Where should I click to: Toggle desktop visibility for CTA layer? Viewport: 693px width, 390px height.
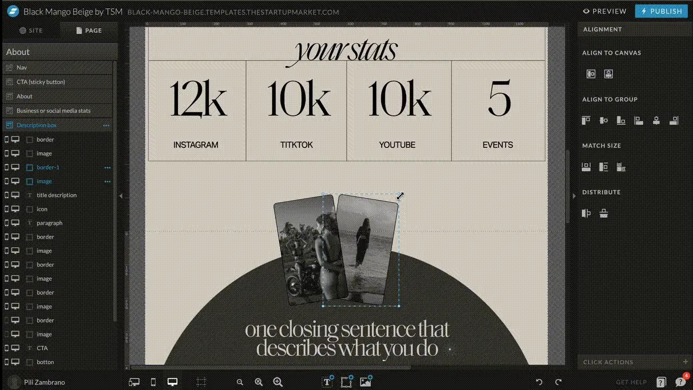(15, 348)
